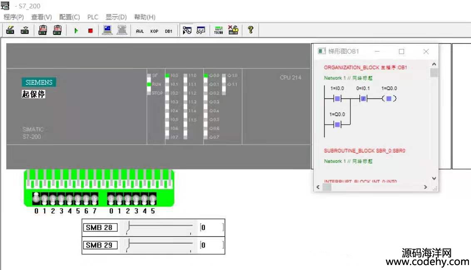471x270 pixels.
Task: Click the OB1 vertical scrollbar thumb
Action: 434,73
